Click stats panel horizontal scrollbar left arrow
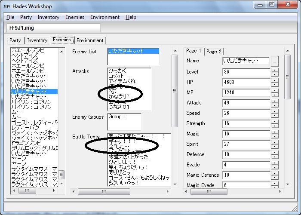Image resolution: width=301 pixels, height=215 pixels. pos(186,191)
